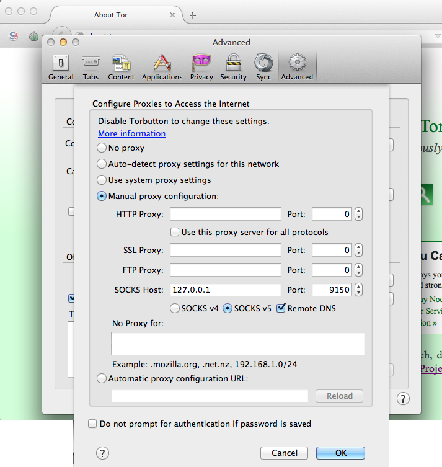
Task: Open the Sync preferences pane
Action: point(263,68)
